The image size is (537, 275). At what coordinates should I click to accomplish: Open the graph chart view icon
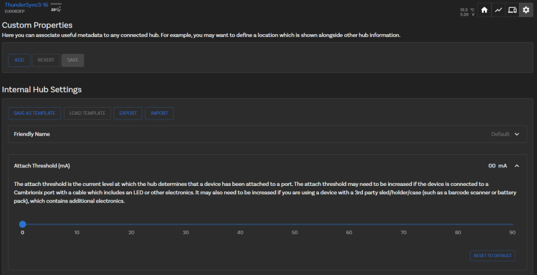(498, 10)
